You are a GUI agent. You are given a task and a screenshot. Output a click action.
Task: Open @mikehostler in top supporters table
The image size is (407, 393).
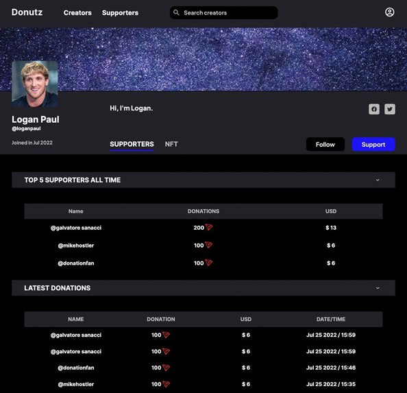(x=76, y=246)
